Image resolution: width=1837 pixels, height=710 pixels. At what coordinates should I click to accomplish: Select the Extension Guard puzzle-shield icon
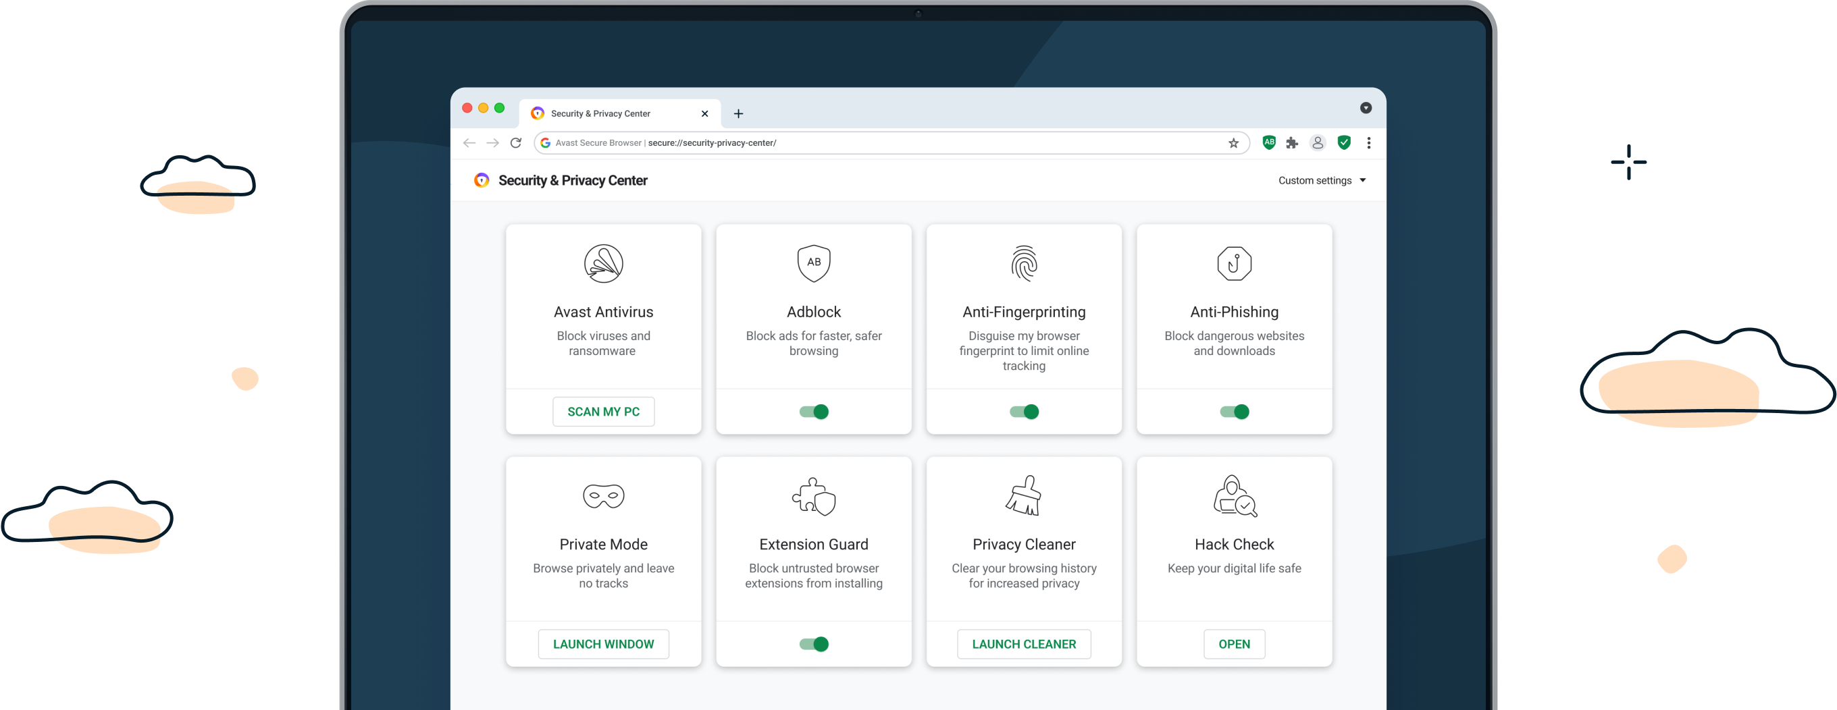click(x=813, y=495)
